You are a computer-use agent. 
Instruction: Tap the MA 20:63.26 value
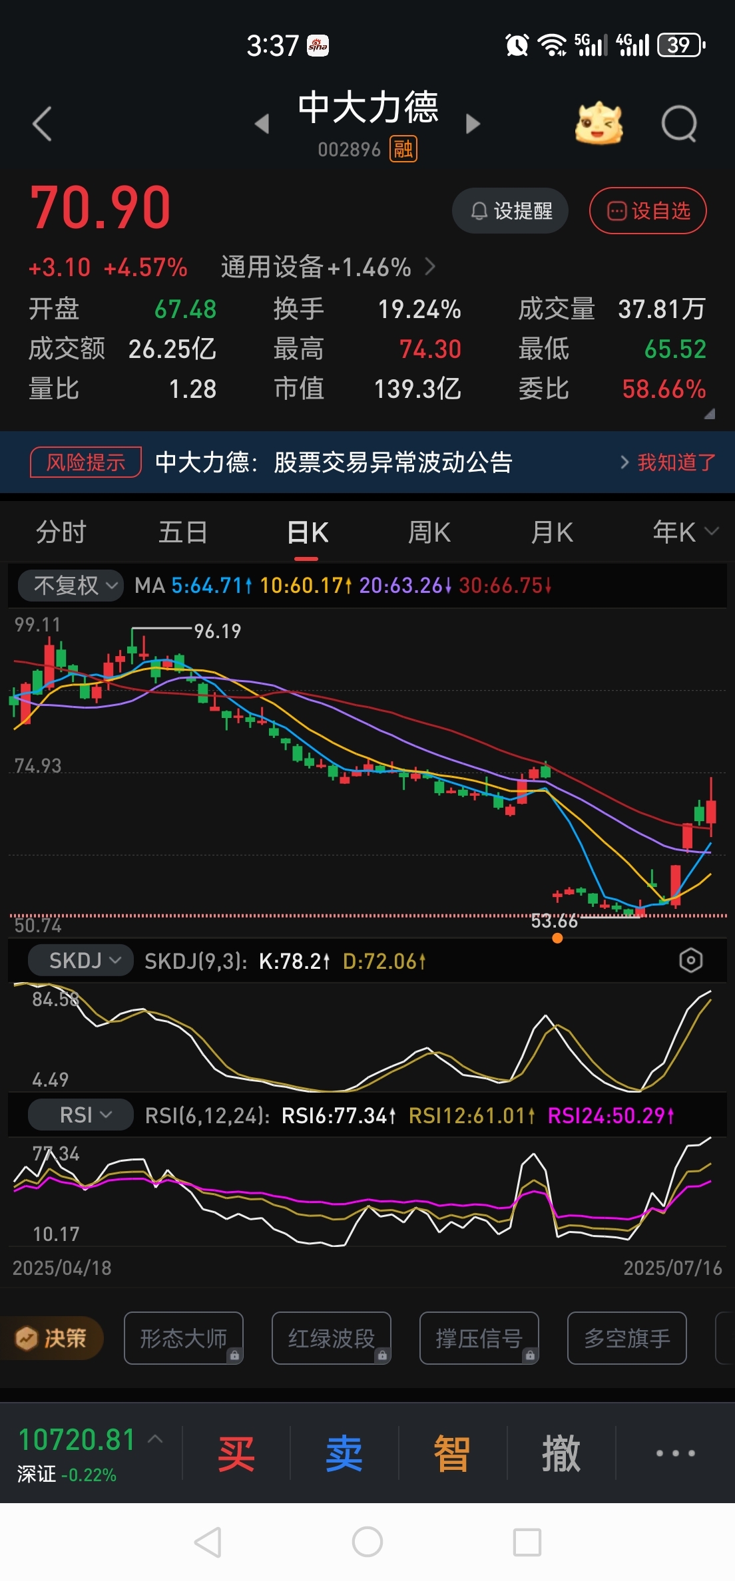(x=405, y=586)
